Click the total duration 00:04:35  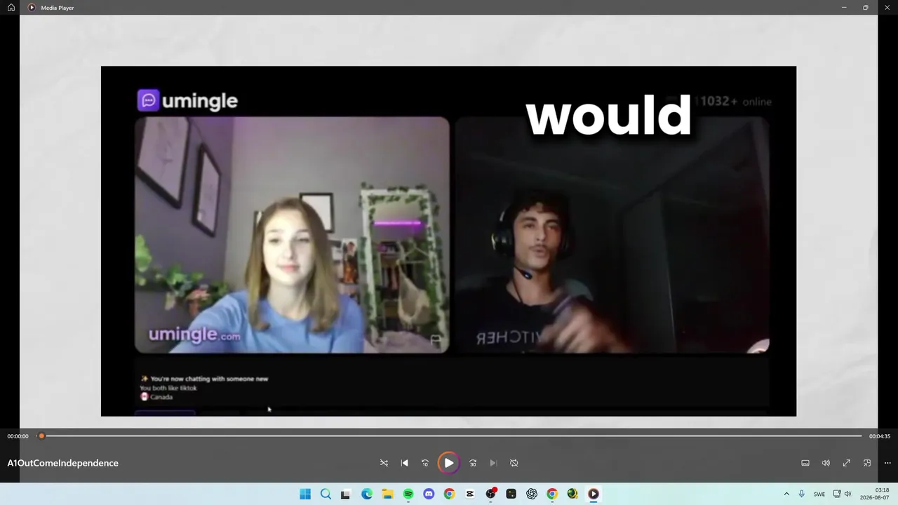coord(880,436)
